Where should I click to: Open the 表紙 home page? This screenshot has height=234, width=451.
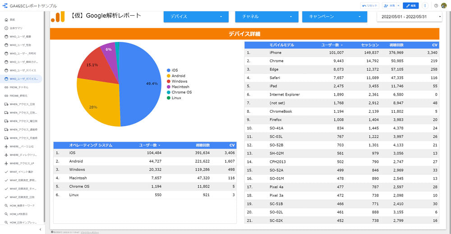[x=13, y=20]
